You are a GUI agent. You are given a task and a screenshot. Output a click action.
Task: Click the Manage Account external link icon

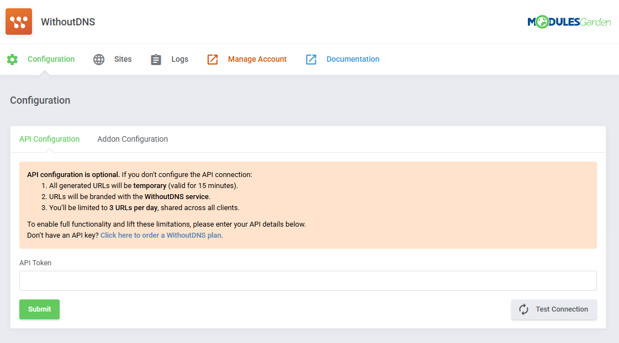coord(213,59)
